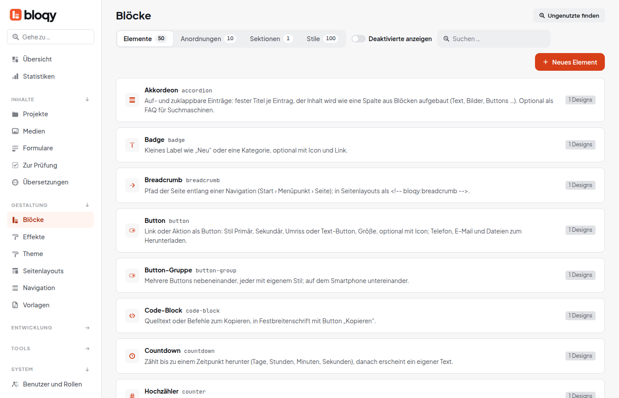Expand the ENTWICKLUNG sidebar section
This screenshot has width=619, height=398.
pyautogui.click(x=87, y=328)
